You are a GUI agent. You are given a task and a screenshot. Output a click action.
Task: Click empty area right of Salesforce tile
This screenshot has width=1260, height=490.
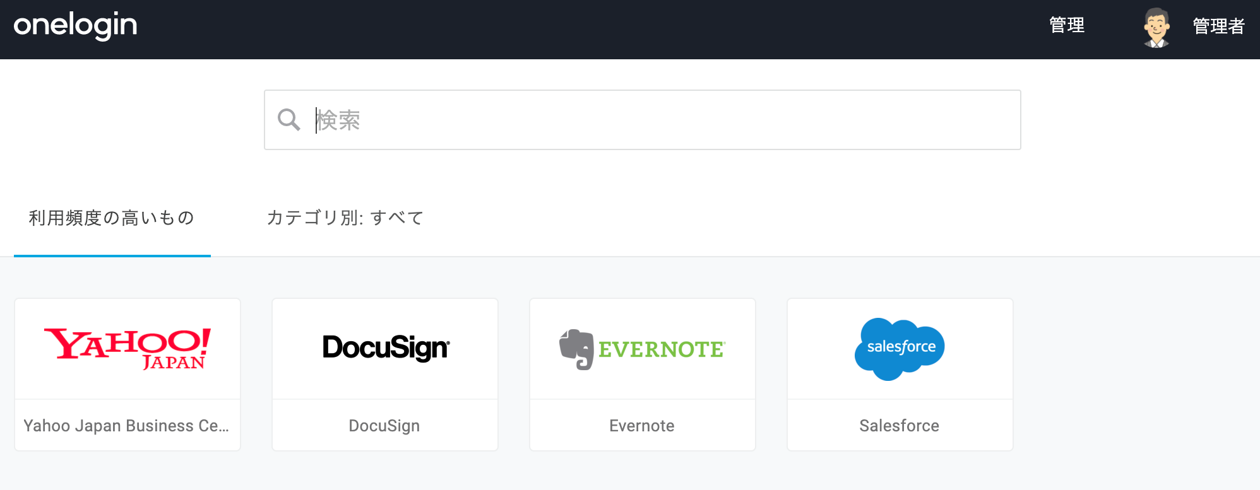(1136, 375)
